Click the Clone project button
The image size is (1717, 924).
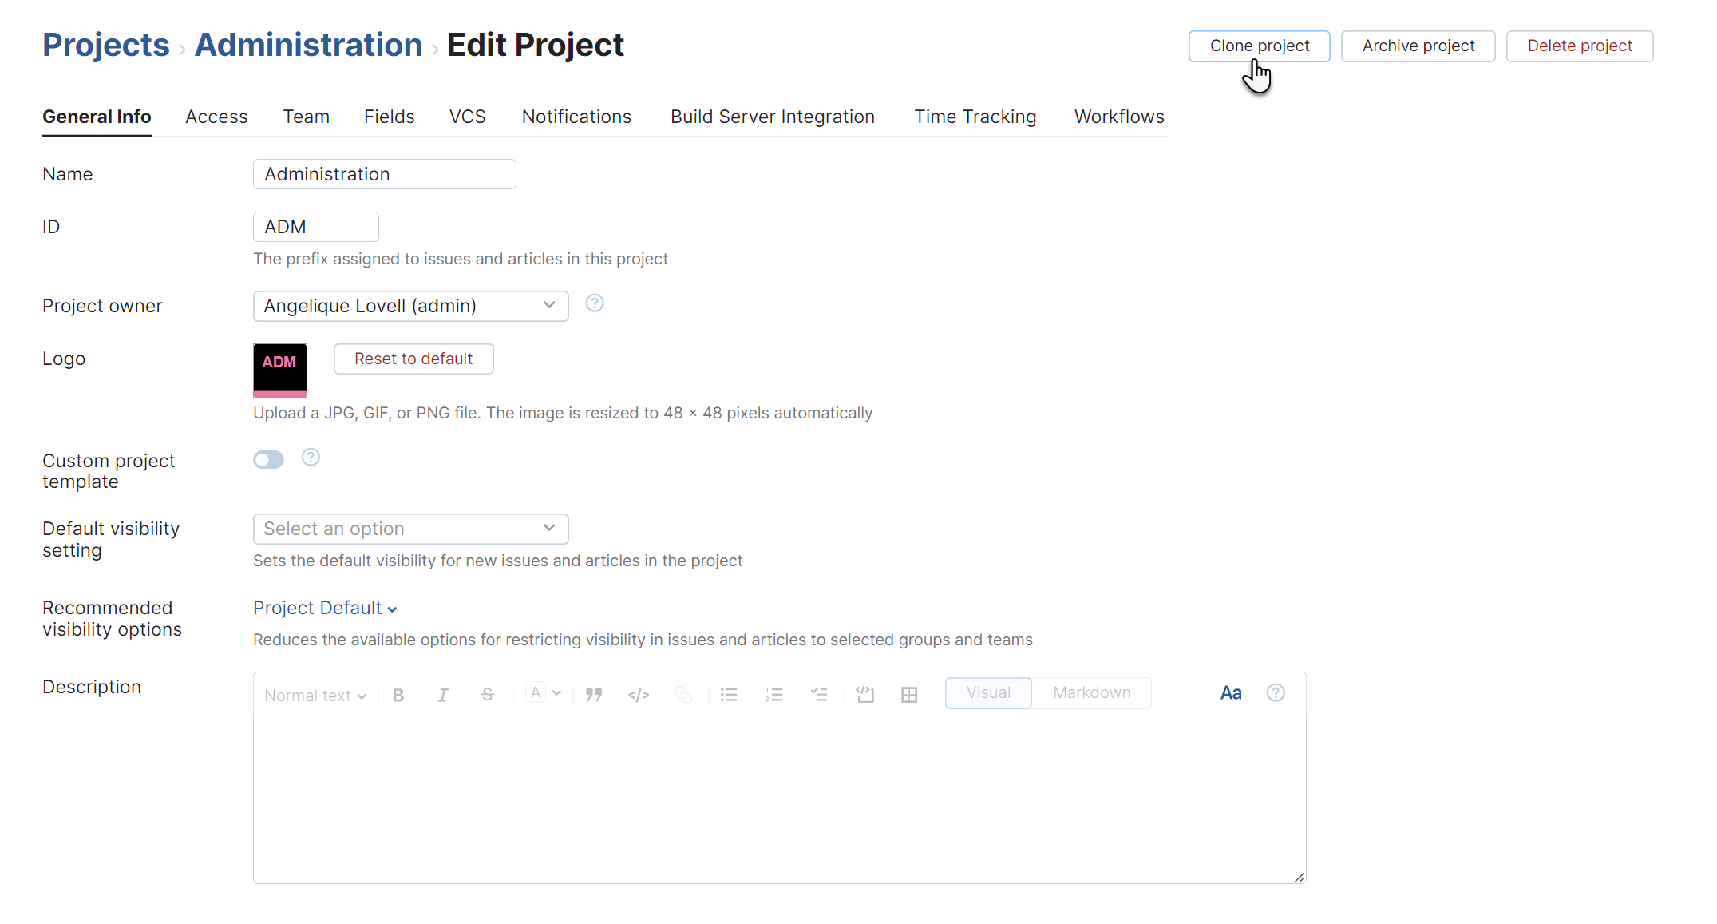pos(1259,46)
